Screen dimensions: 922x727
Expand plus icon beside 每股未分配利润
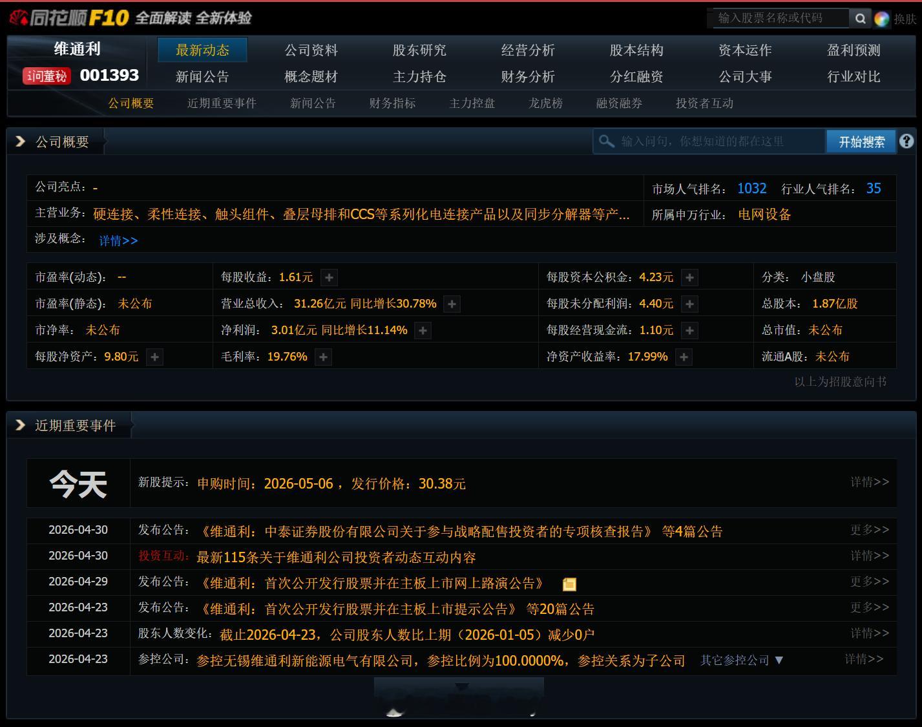click(x=689, y=304)
